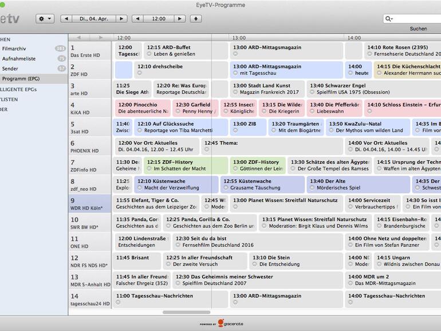Select channel 1 Das Erste HD
The width and height of the screenshot is (441, 331).
coord(90,51)
